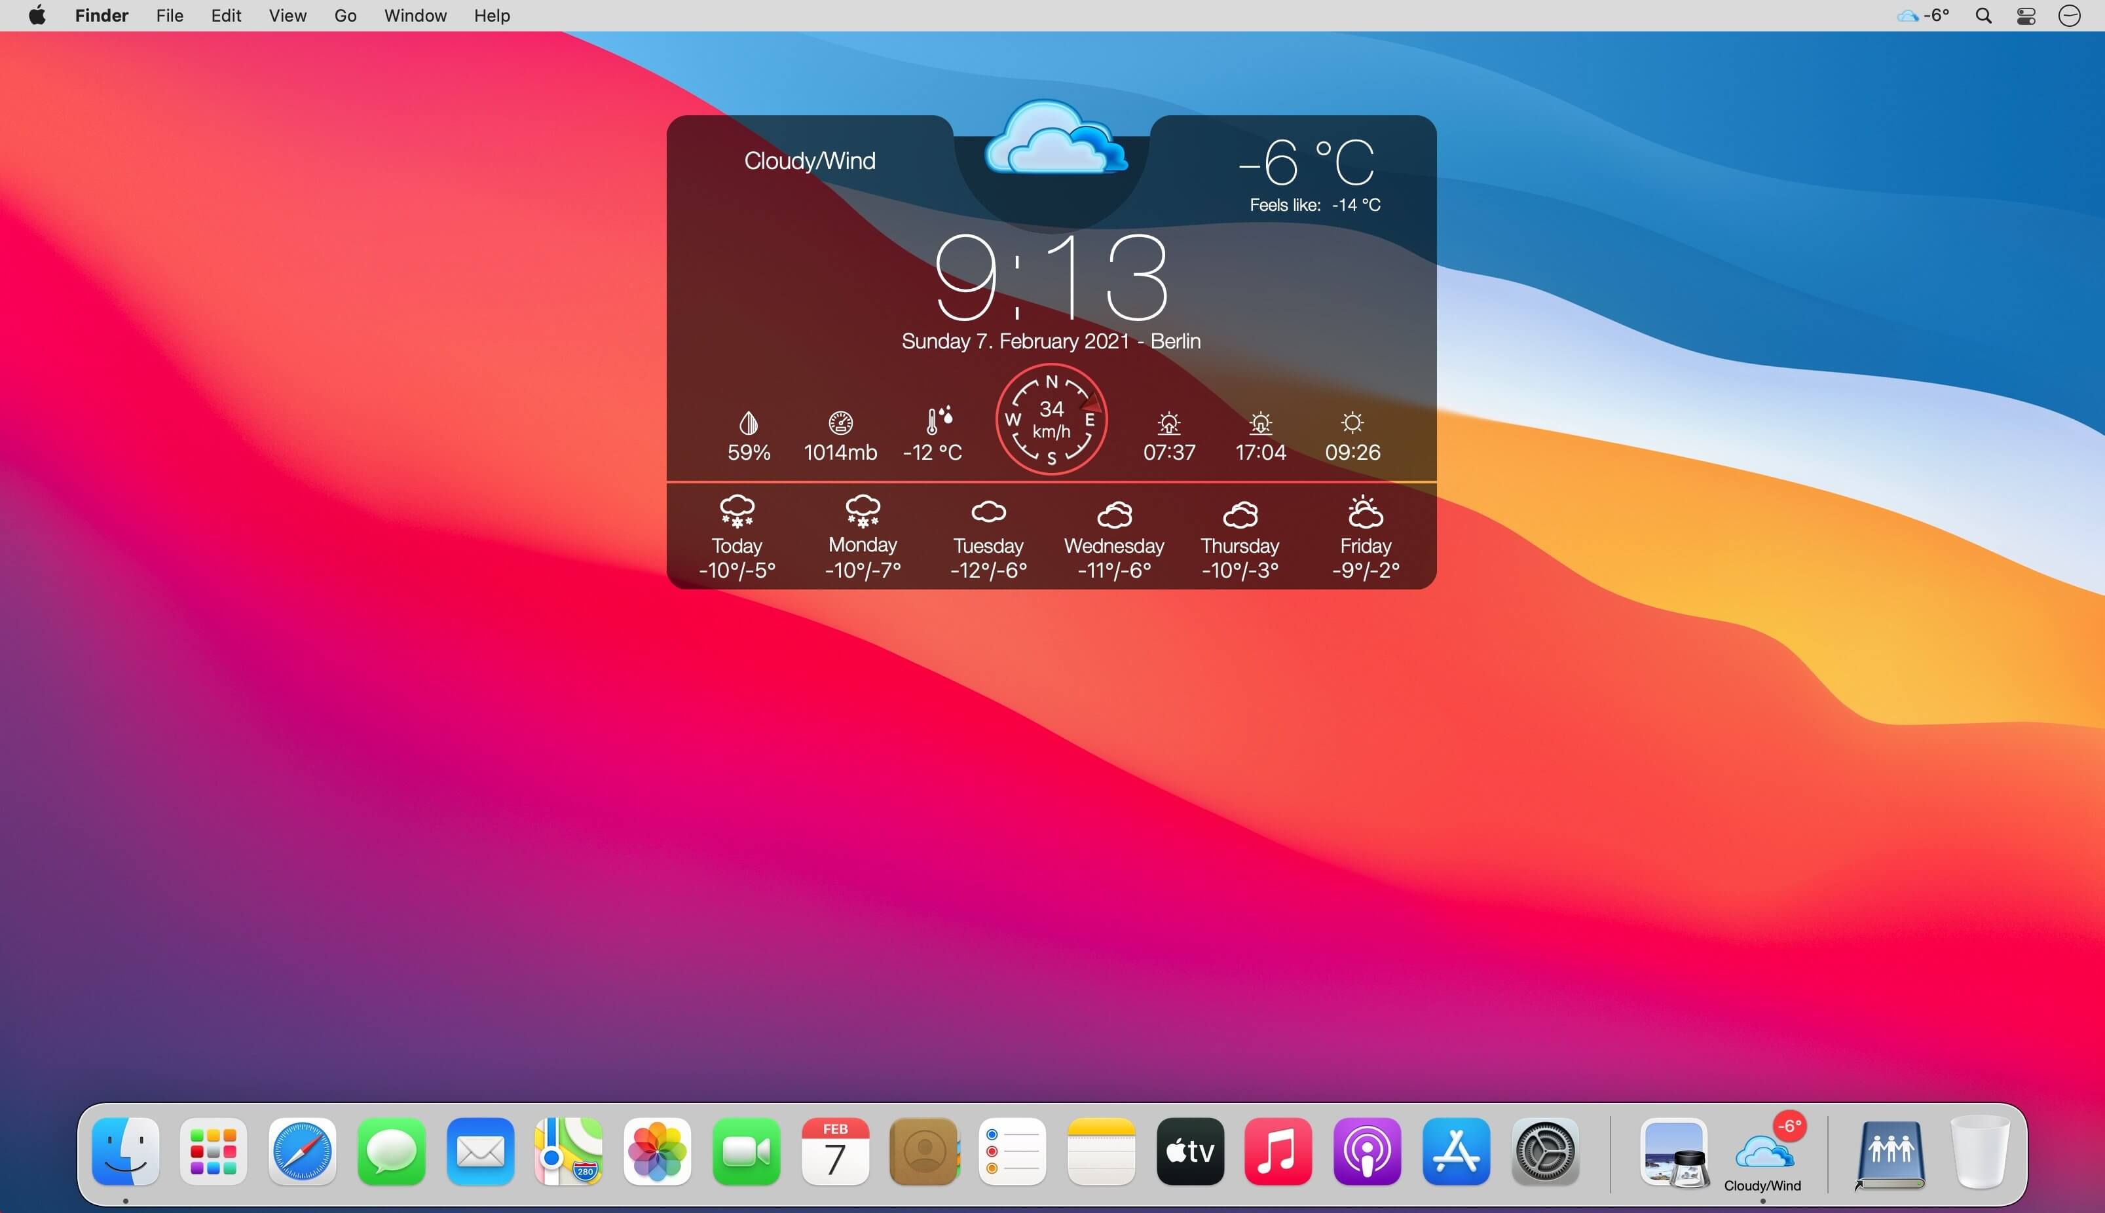This screenshot has height=1213, width=2105.
Task: Click the wind compass showing 34 km/h
Action: tap(1051, 419)
